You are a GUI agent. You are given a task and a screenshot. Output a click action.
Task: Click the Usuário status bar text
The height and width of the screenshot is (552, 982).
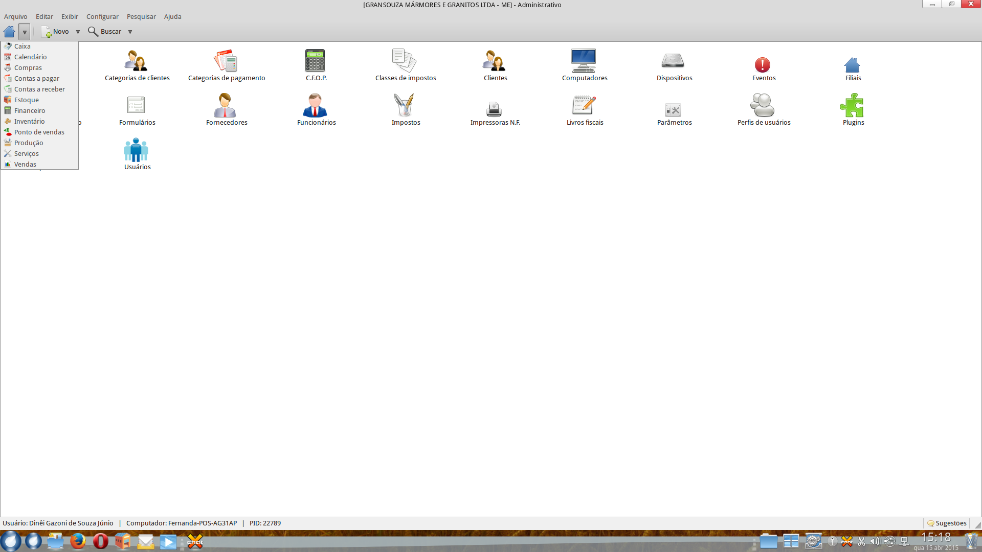pyautogui.click(x=58, y=523)
